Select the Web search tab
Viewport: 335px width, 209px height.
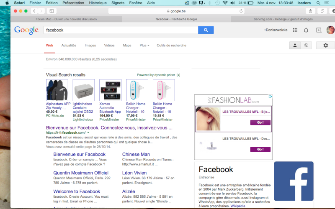(x=49, y=45)
